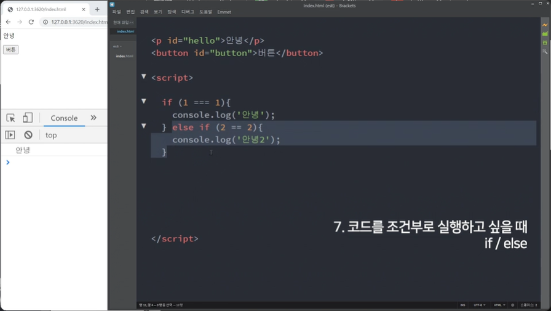Screen dimensions: 551x311
Task: Click the site info icon in address bar
Action: point(46,22)
